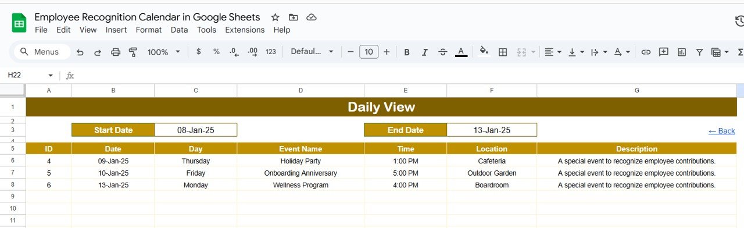Open the Name Box dropdown arrow

coord(51,76)
